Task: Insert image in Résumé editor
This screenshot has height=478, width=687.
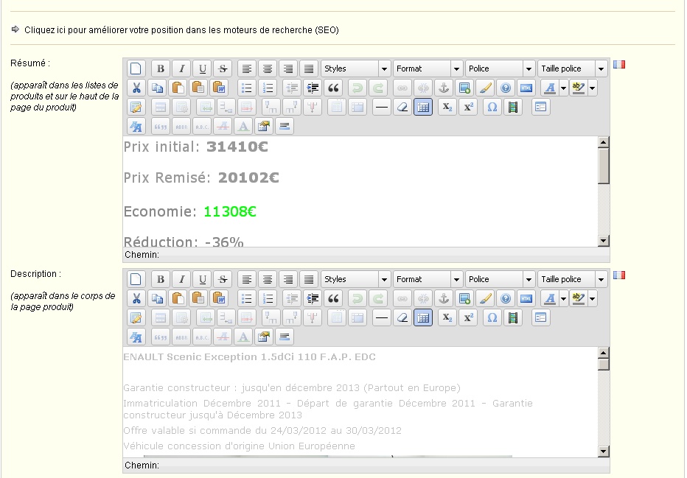Action: pos(464,88)
